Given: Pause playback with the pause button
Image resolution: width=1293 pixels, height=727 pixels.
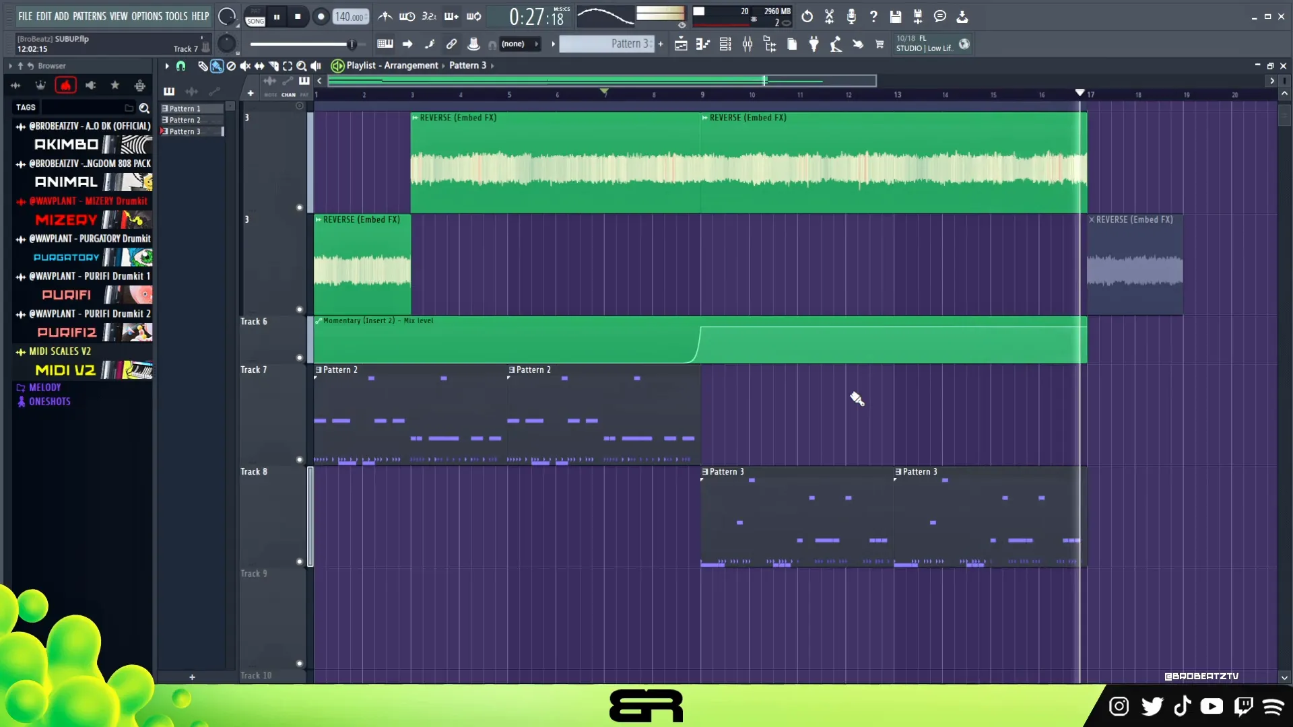Looking at the screenshot, I should click(x=276, y=17).
